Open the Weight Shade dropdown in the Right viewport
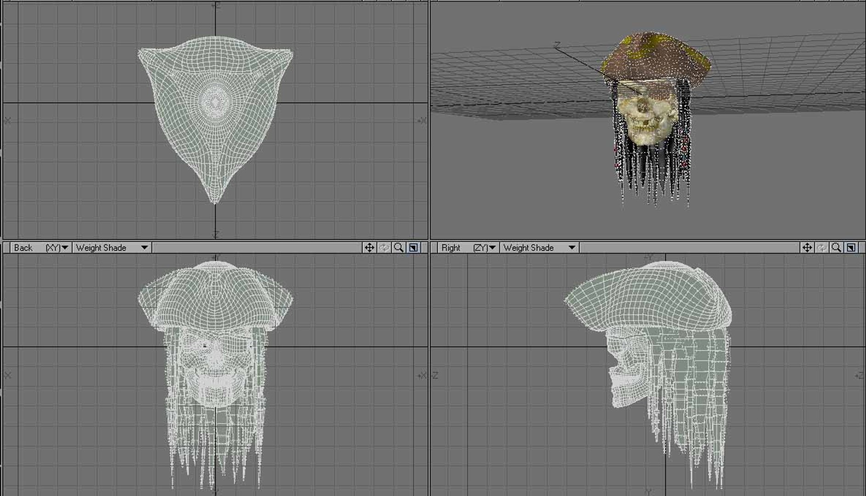 539,248
